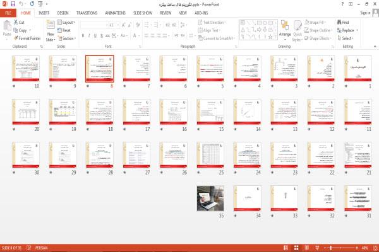379x252 pixels.
Task: Toggle numbered list formatting
Action: point(156,25)
